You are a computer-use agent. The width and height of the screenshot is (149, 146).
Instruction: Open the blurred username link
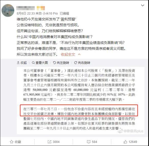point(26,8)
